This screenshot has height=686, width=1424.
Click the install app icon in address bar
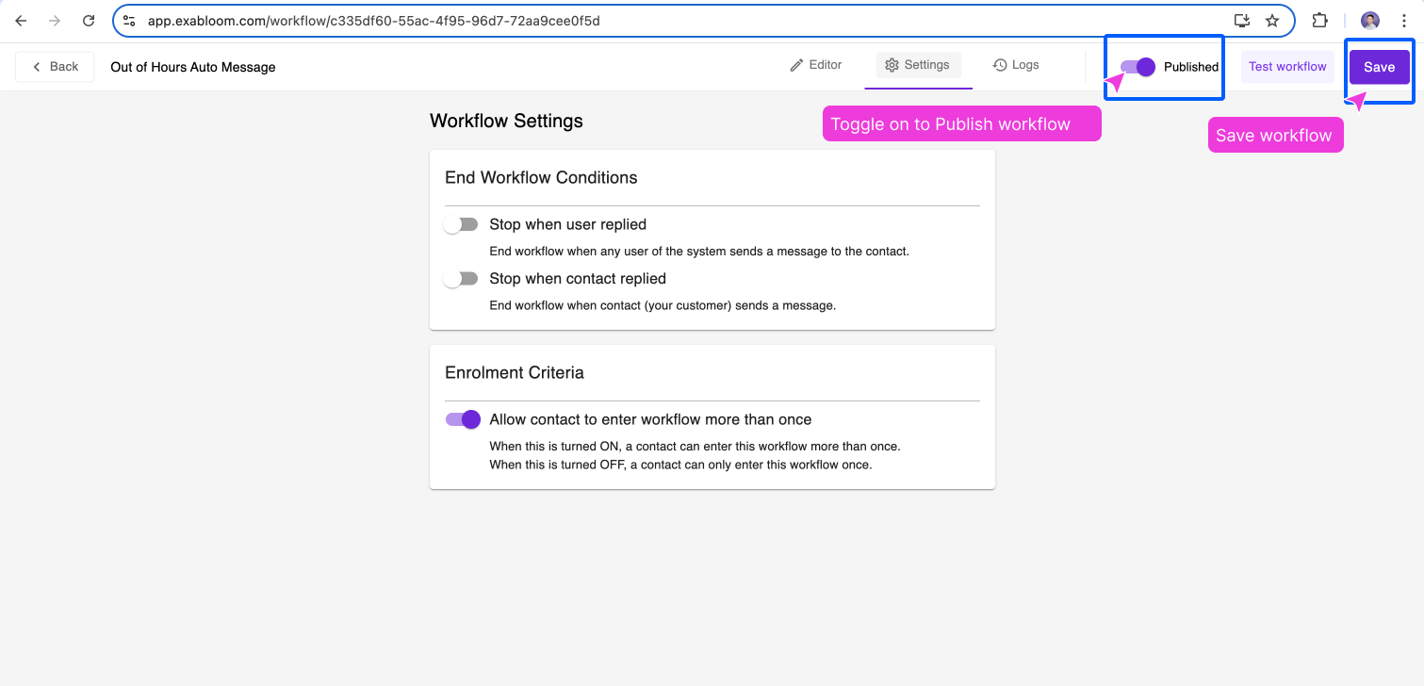(1242, 20)
